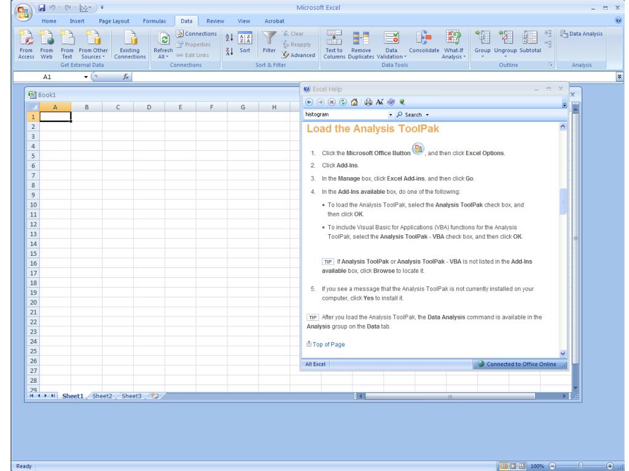629x471 pixels.
Task: Click the Search button in Help
Action: (409, 115)
